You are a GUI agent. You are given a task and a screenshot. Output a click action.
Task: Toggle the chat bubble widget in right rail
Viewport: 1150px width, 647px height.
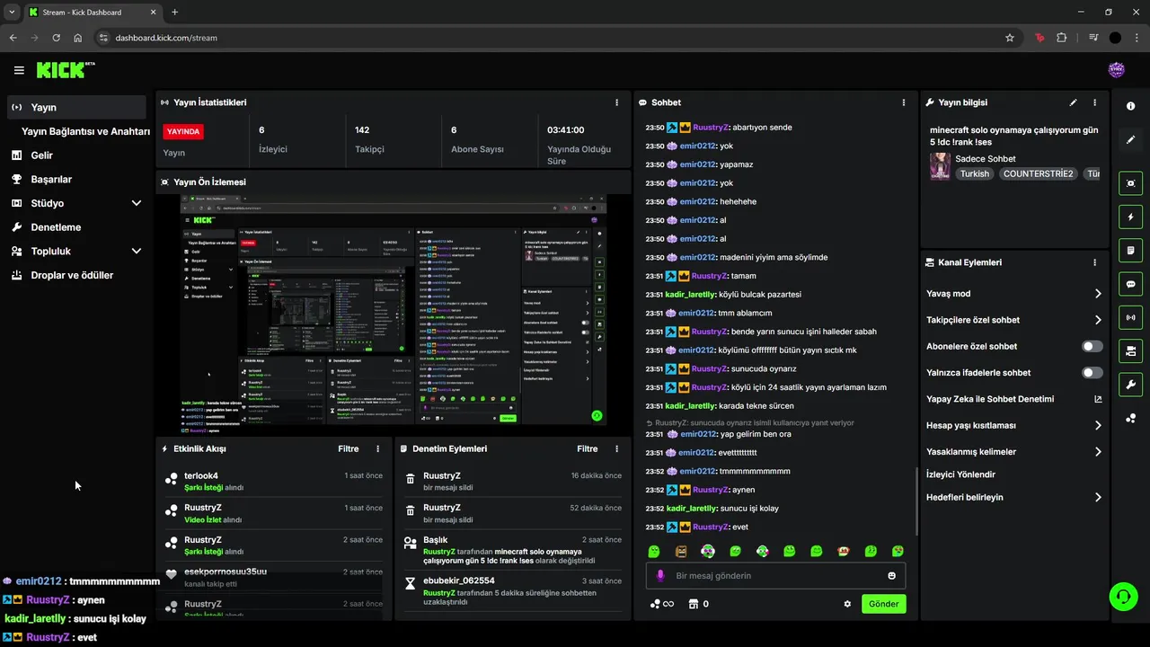click(x=1130, y=284)
